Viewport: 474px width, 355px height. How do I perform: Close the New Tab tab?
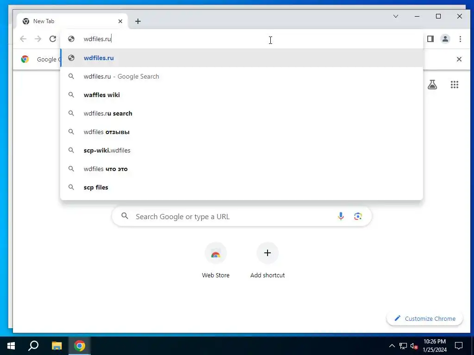point(120,21)
